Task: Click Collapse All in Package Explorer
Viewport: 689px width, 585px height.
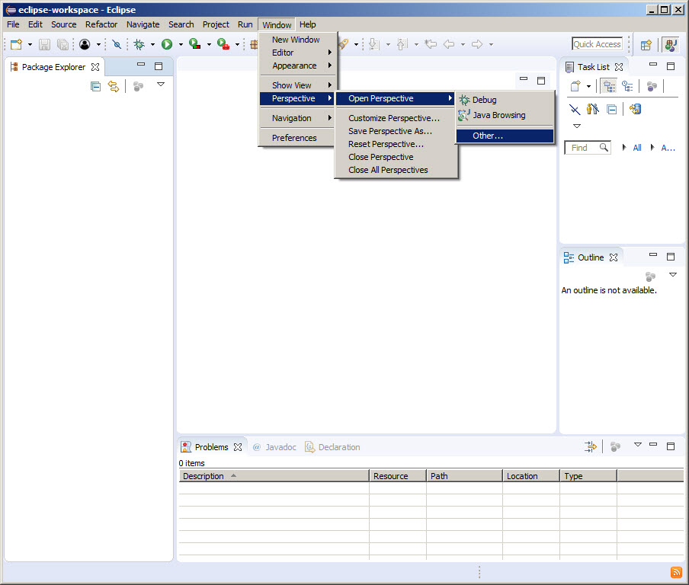Action: [x=95, y=87]
